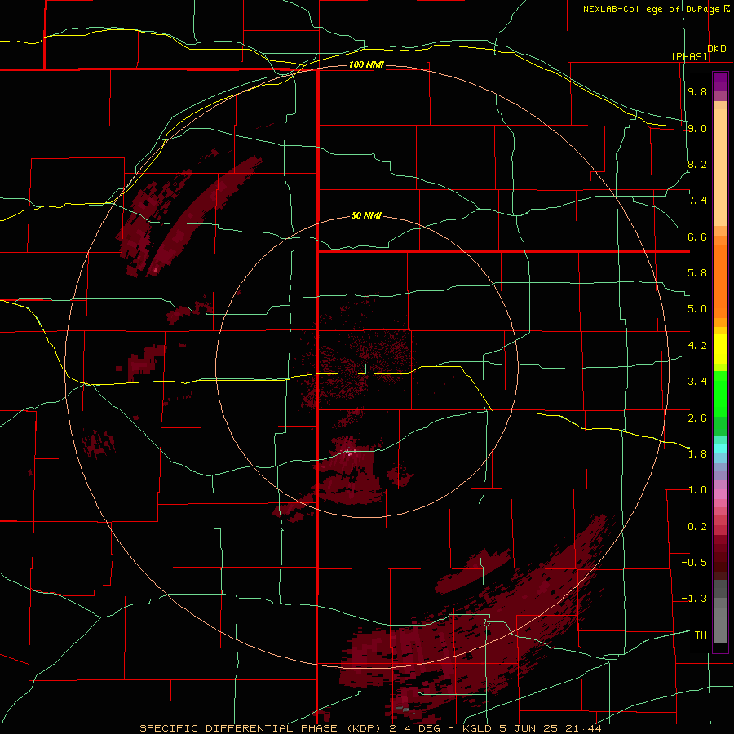Click the -1.3 color scale value
The image size is (734, 734).
694,599
